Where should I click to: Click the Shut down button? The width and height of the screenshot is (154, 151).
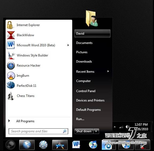point(84,131)
